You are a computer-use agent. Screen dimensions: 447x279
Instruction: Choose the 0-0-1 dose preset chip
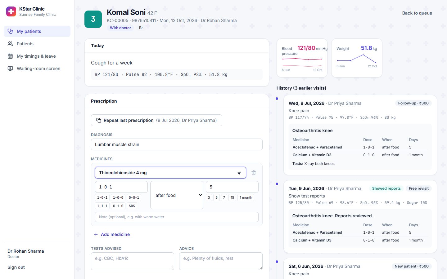(134, 197)
